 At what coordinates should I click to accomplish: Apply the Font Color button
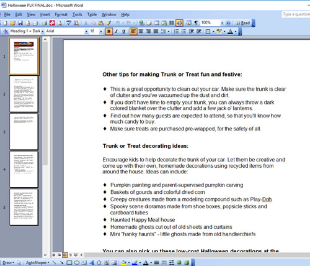(x=230, y=32)
